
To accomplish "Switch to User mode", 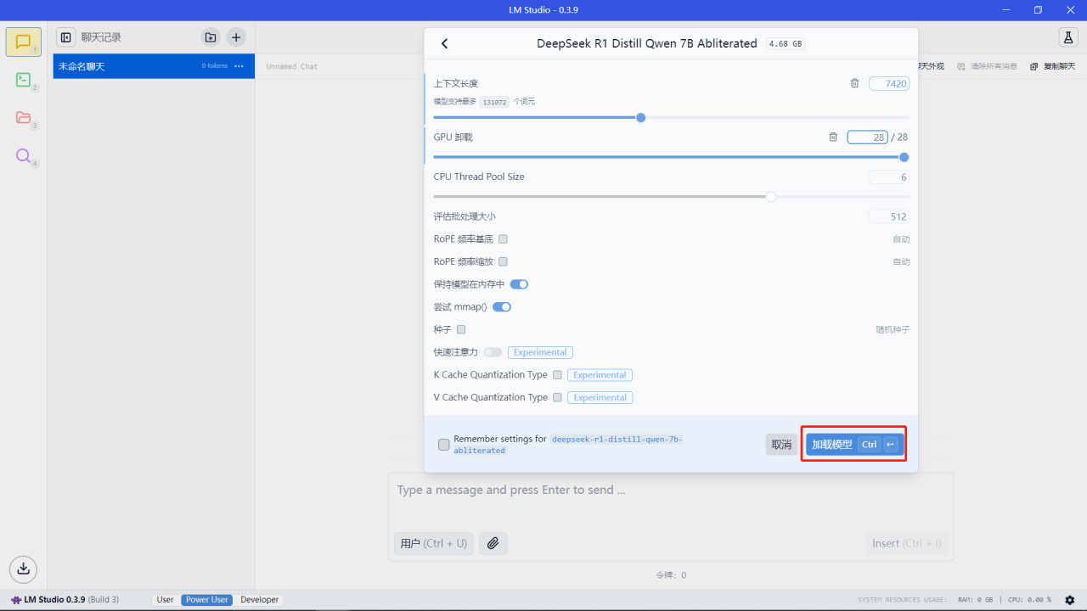I will (165, 600).
